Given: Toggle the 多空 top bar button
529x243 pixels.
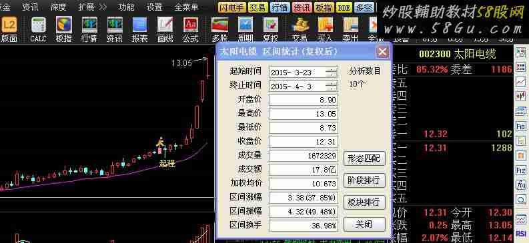Looking at the screenshot, I should [x=364, y=7].
